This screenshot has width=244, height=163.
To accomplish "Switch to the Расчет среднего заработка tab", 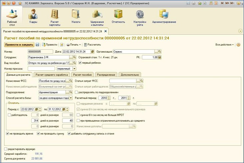I will [x=52, y=75].
